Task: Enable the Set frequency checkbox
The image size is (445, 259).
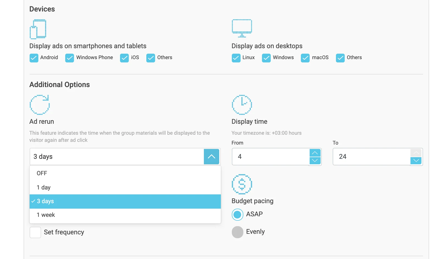Action: click(x=35, y=232)
